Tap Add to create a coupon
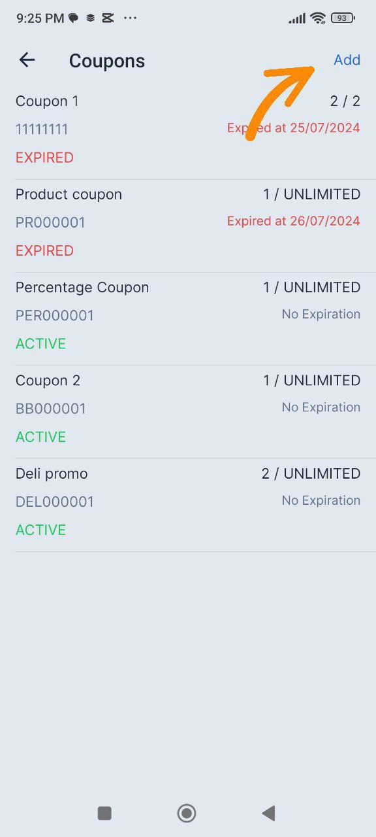 click(347, 60)
